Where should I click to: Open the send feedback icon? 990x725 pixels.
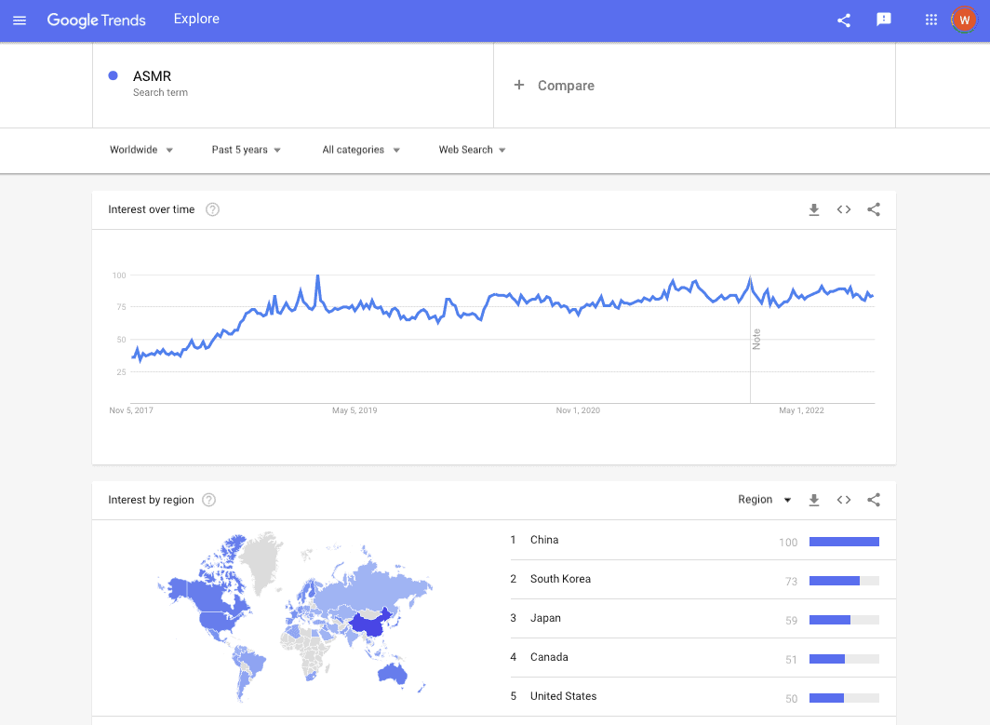[883, 20]
